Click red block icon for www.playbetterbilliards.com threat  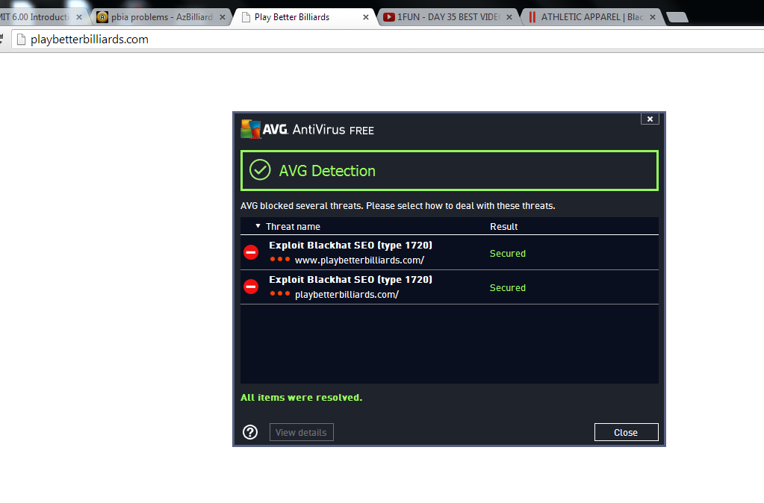pos(251,252)
